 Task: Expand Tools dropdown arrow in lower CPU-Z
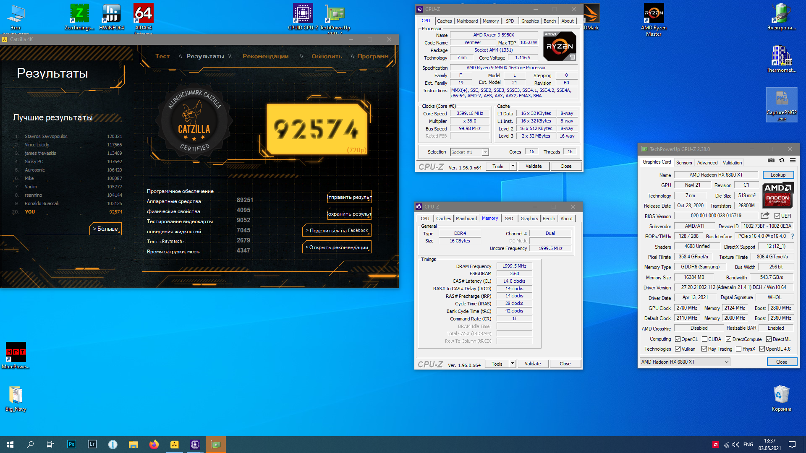point(512,364)
